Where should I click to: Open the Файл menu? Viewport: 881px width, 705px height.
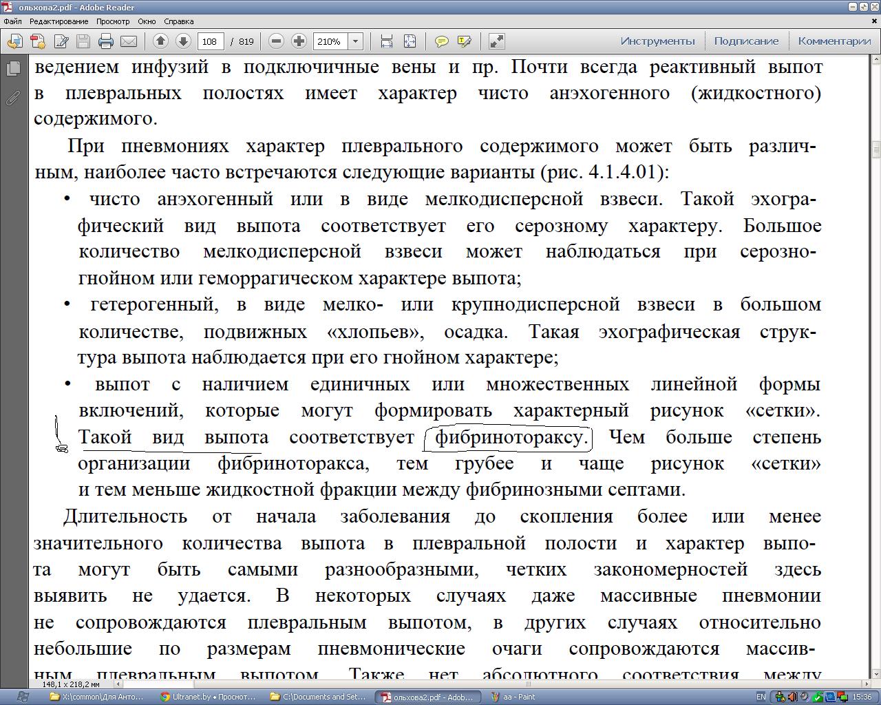click(x=12, y=21)
